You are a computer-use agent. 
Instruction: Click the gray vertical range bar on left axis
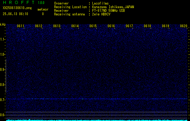tap(6, 76)
